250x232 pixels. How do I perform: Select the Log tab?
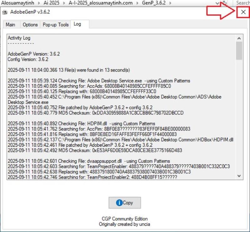click(x=77, y=24)
